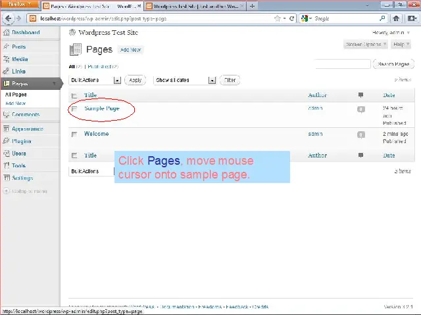The width and height of the screenshot is (421, 315).
Task: Open the Firefox application menu
Action: point(20,5)
